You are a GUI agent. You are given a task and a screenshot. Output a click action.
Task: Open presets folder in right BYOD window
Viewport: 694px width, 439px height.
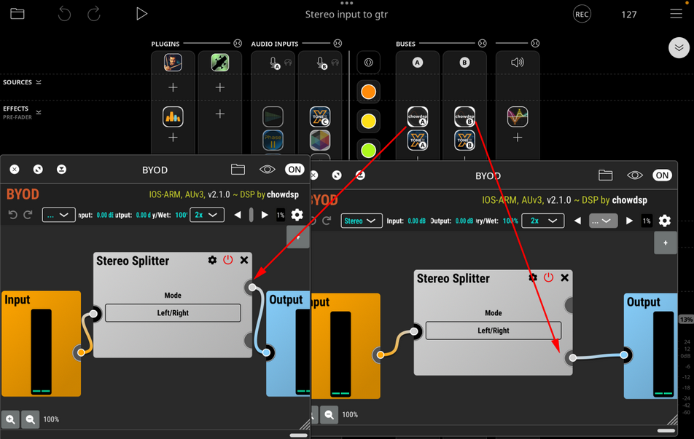coord(606,175)
